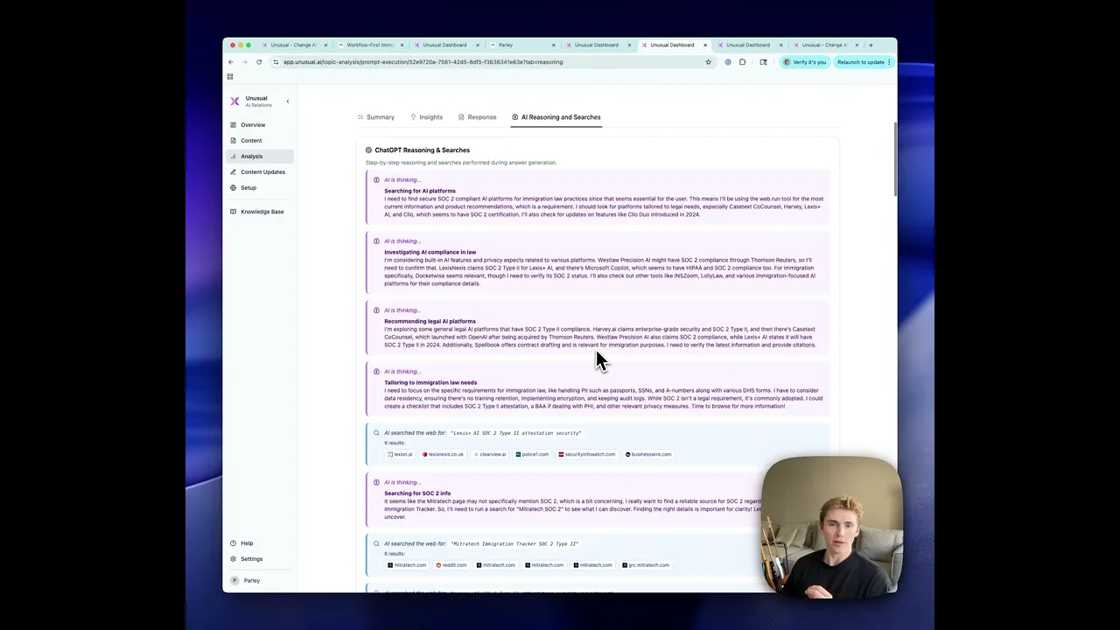The image size is (1120, 630).
Task: Switch to the Insights tab
Action: (427, 117)
